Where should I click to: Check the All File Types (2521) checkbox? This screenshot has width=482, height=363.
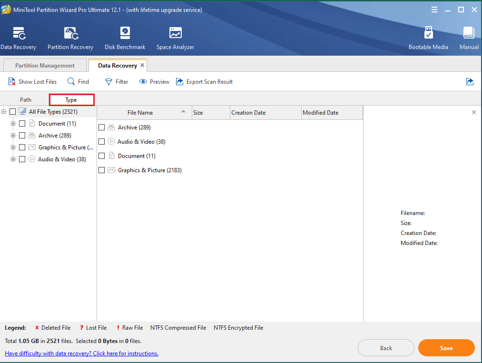point(12,112)
